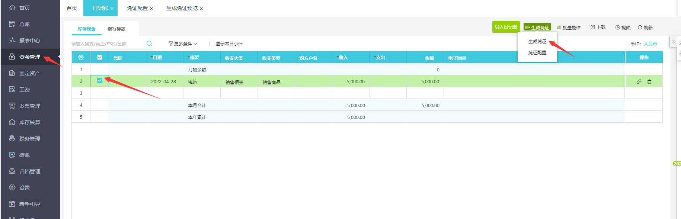Open table column settings gear icon

pyautogui.click(x=81, y=57)
